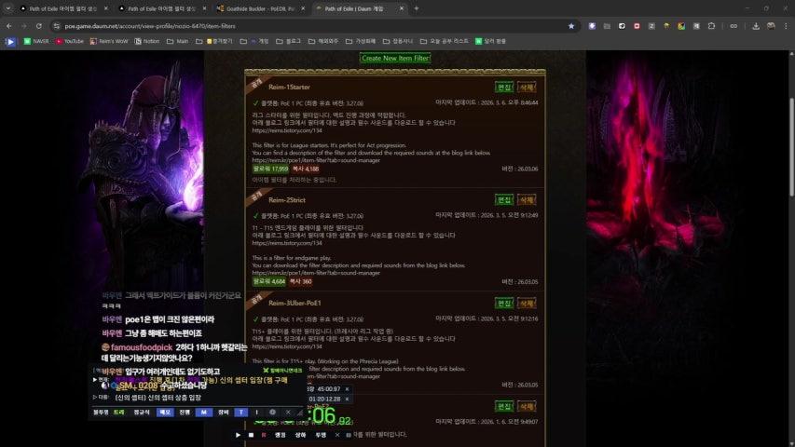795x447 pixels.
Task: Open the Extensions puzzle piece menu
Action: tap(711, 26)
